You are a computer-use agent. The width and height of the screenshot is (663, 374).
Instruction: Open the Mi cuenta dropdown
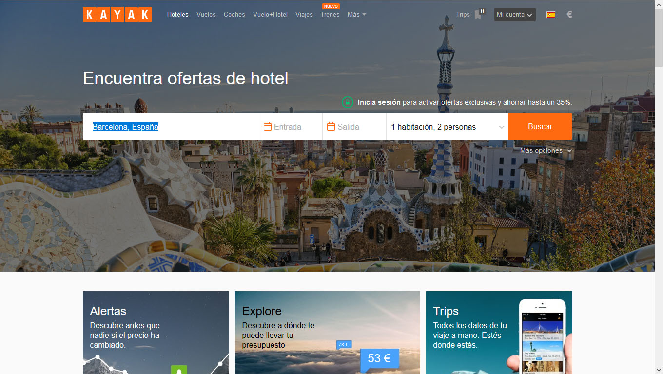click(x=514, y=15)
